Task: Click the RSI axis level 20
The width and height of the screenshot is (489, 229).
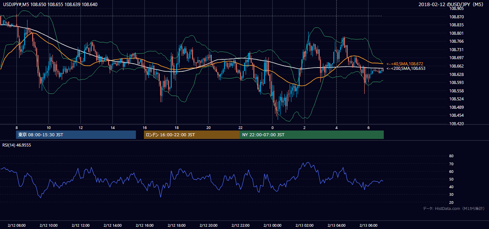Action: (x=451, y=202)
